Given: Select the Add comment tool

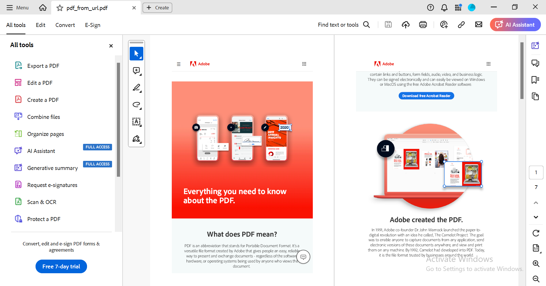Looking at the screenshot, I should (136, 71).
